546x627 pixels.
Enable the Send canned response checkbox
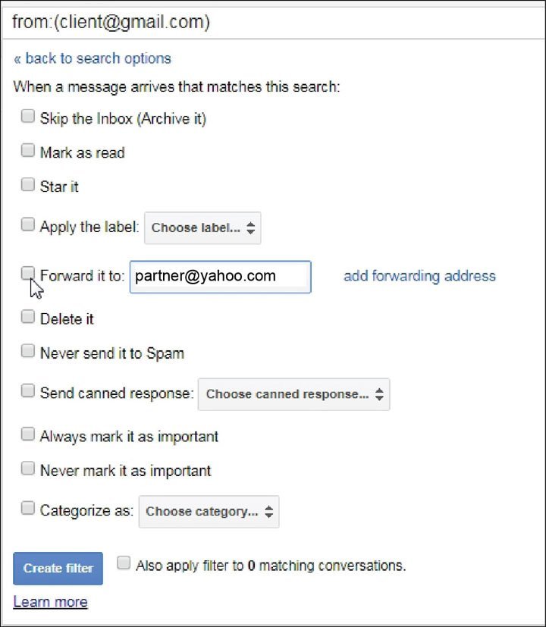[x=28, y=391]
